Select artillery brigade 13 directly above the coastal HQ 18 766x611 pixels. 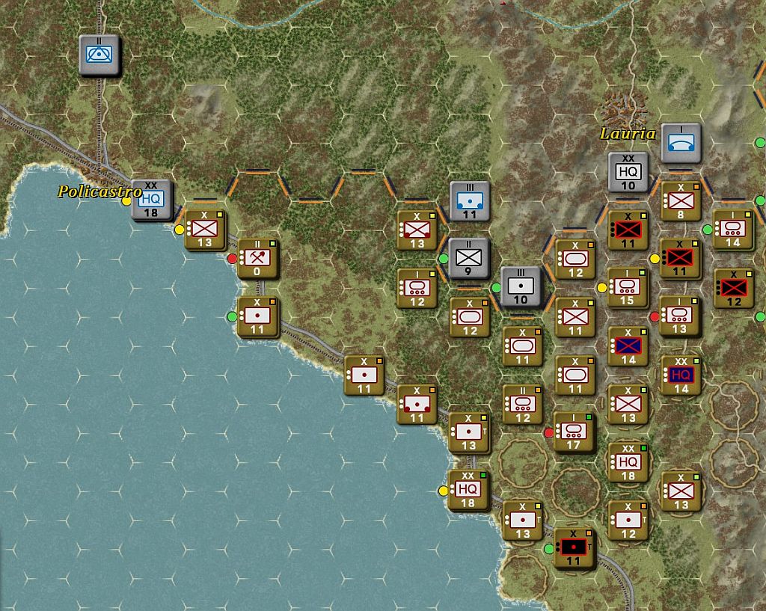tap(468, 433)
